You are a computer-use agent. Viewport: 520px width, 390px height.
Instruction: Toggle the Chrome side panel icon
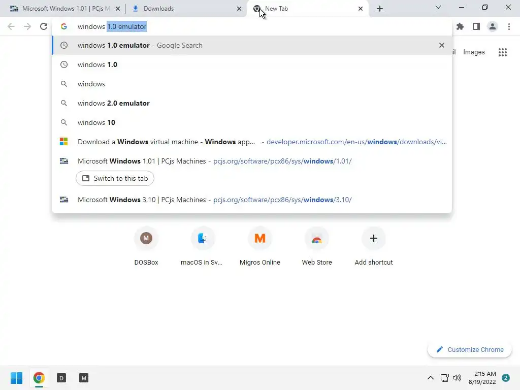[476, 26]
